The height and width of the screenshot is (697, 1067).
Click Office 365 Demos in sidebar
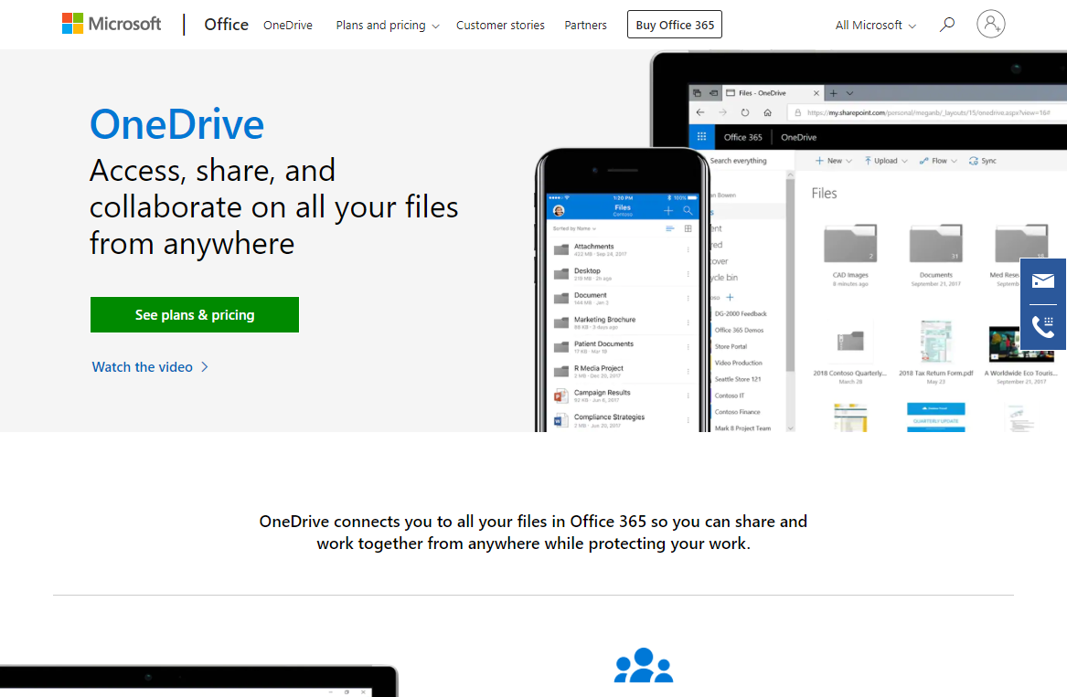pyautogui.click(x=739, y=331)
